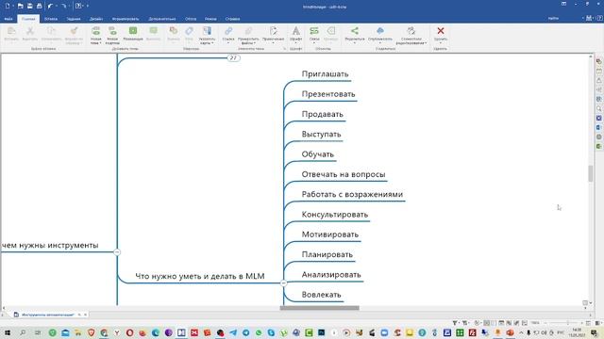
Task: Click the red X Delete (Удалить) icon
Action: [441, 31]
